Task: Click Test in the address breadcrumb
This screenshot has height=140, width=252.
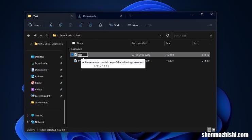Action: (x=78, y=35)
